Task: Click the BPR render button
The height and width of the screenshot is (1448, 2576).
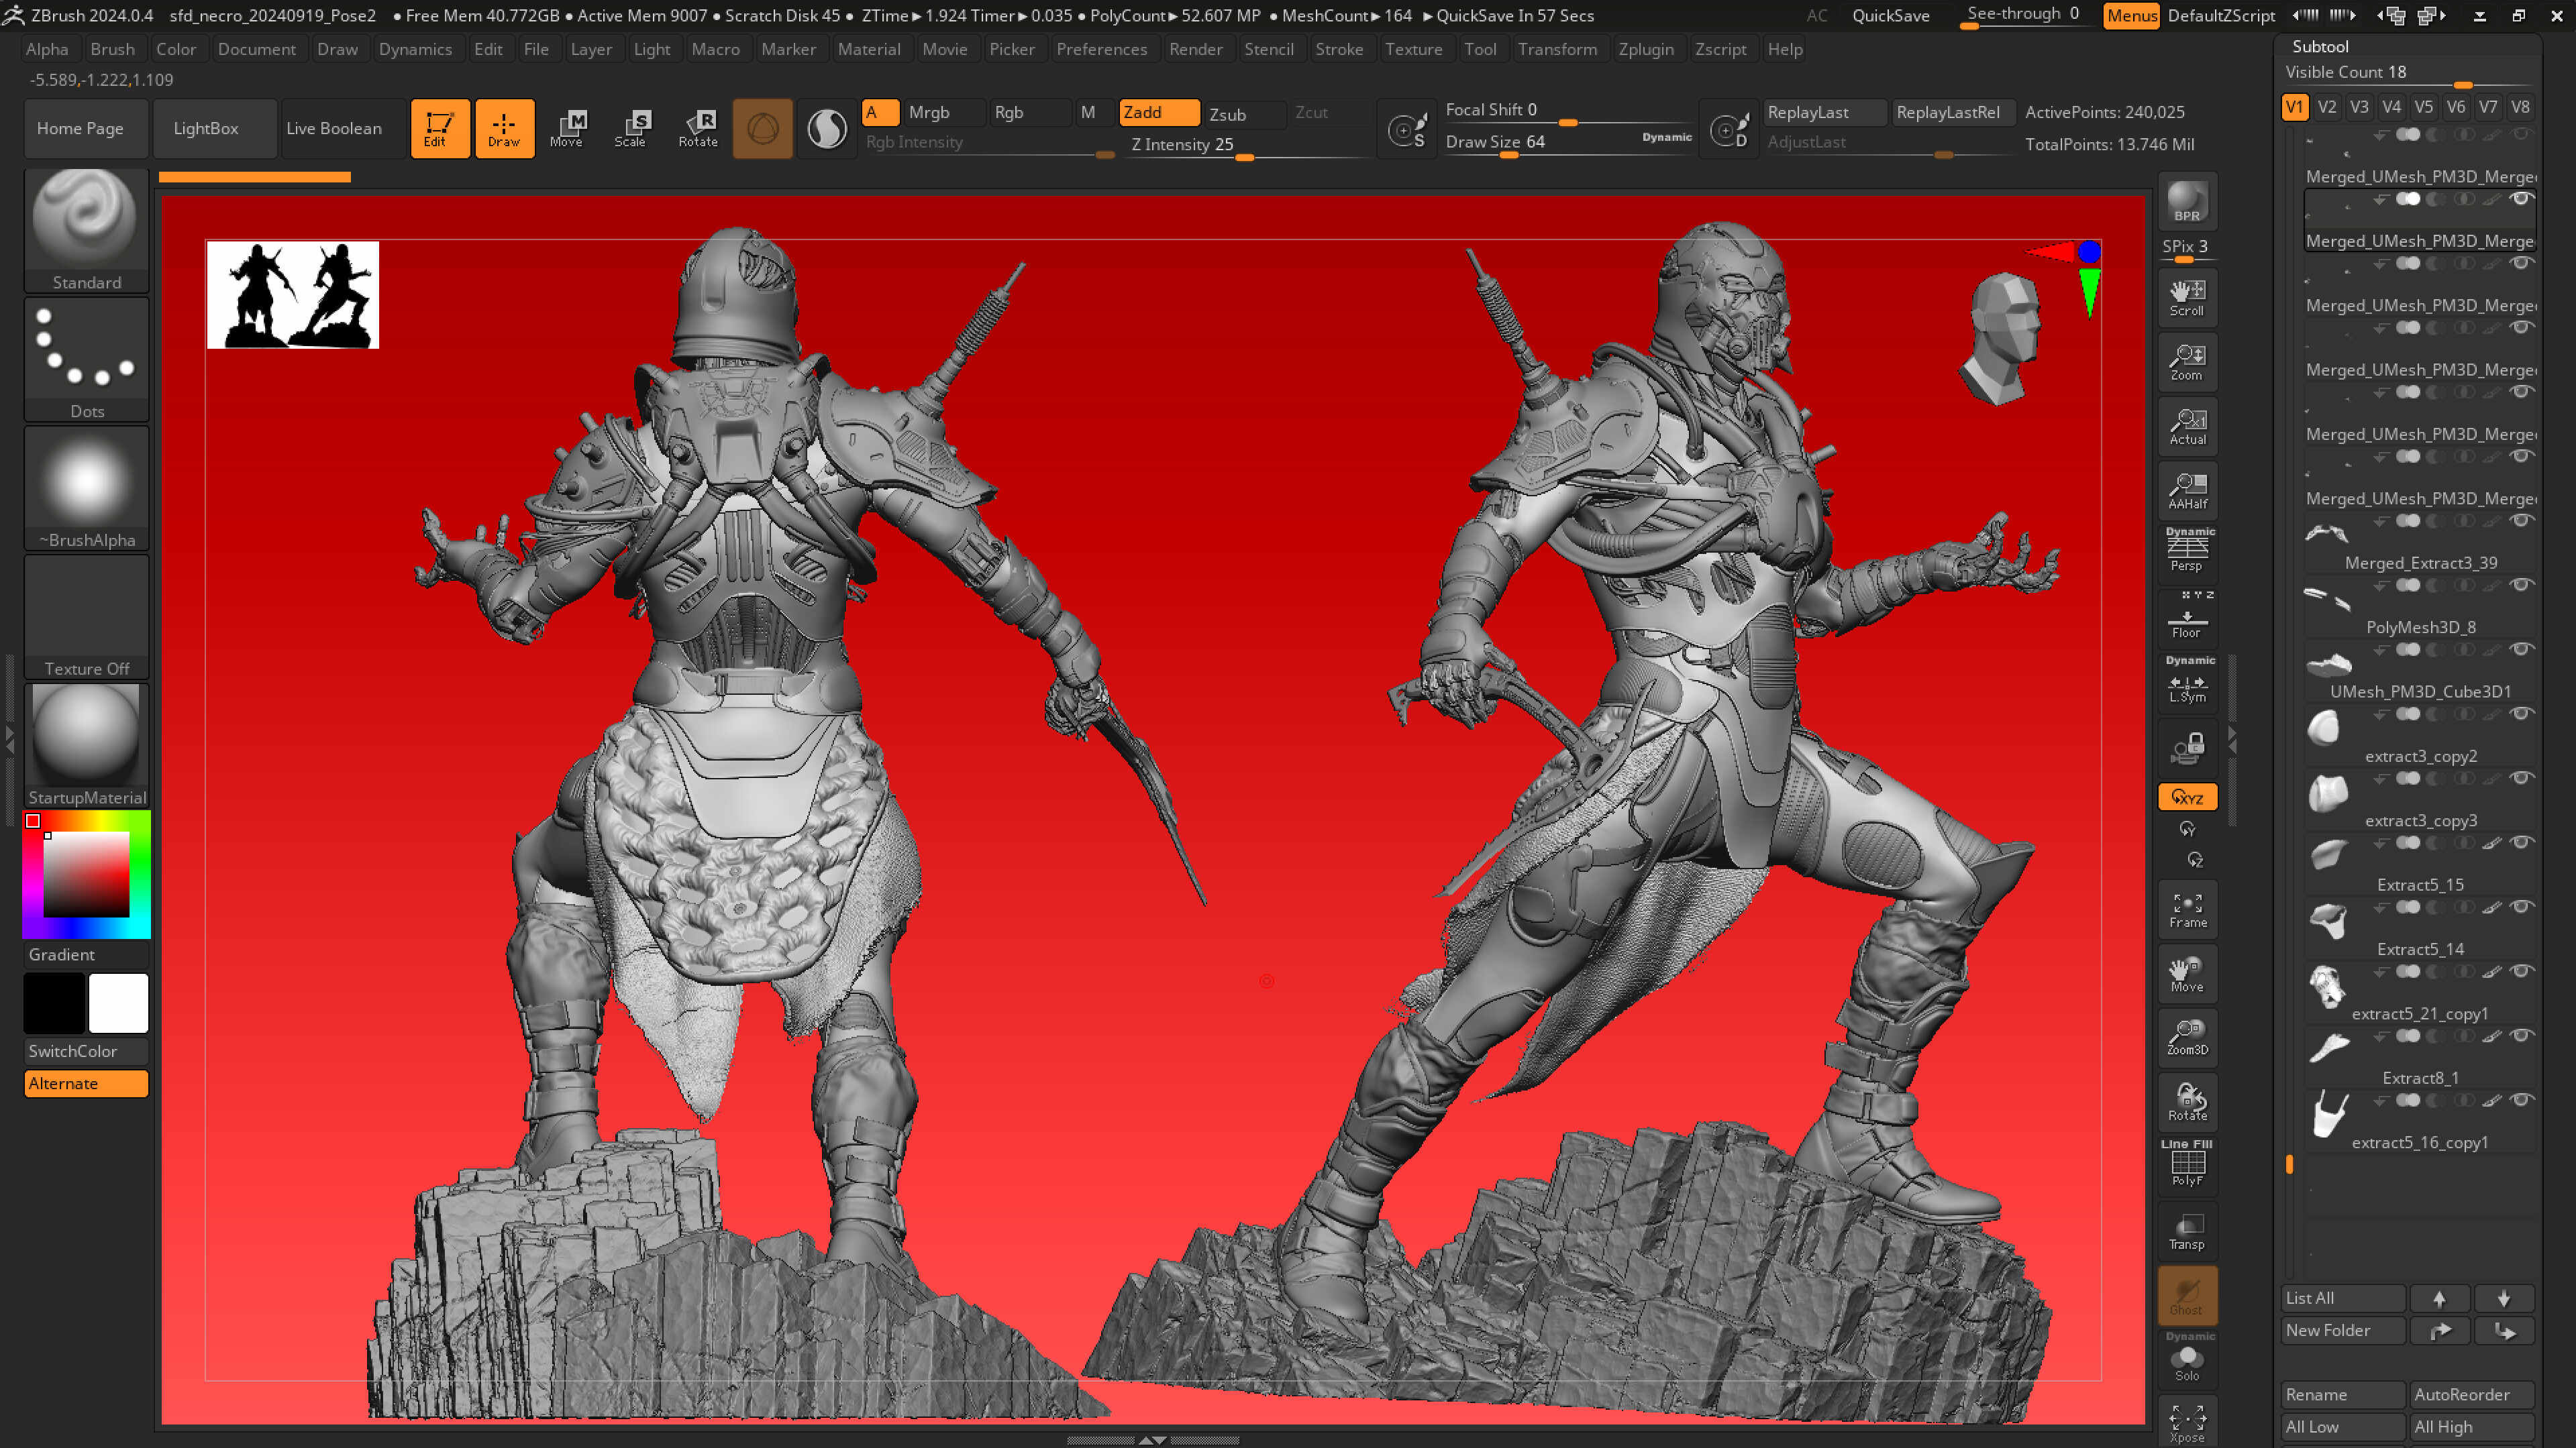Action: tap(2186, 201)
